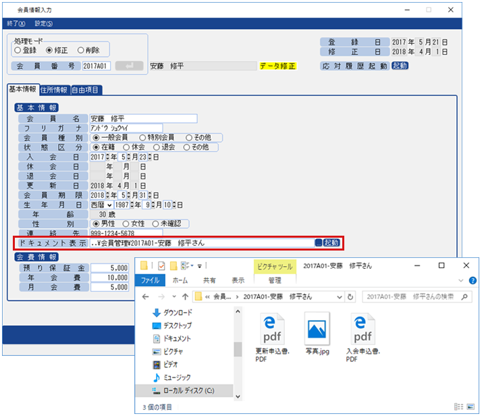Click the 月会費 amount field
This screenshot has height=416, width=482.
[109, 287]
